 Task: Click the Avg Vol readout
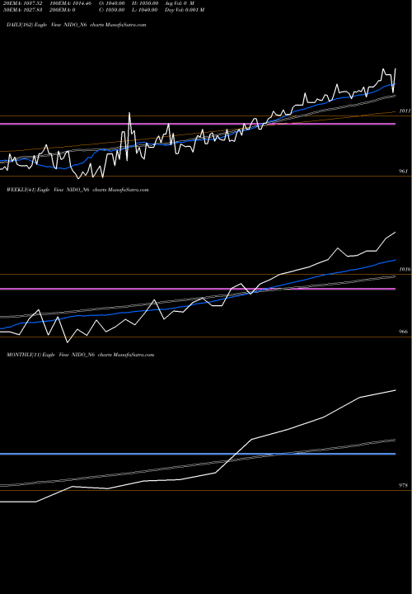pyautogui.click(x=180, y=3)
